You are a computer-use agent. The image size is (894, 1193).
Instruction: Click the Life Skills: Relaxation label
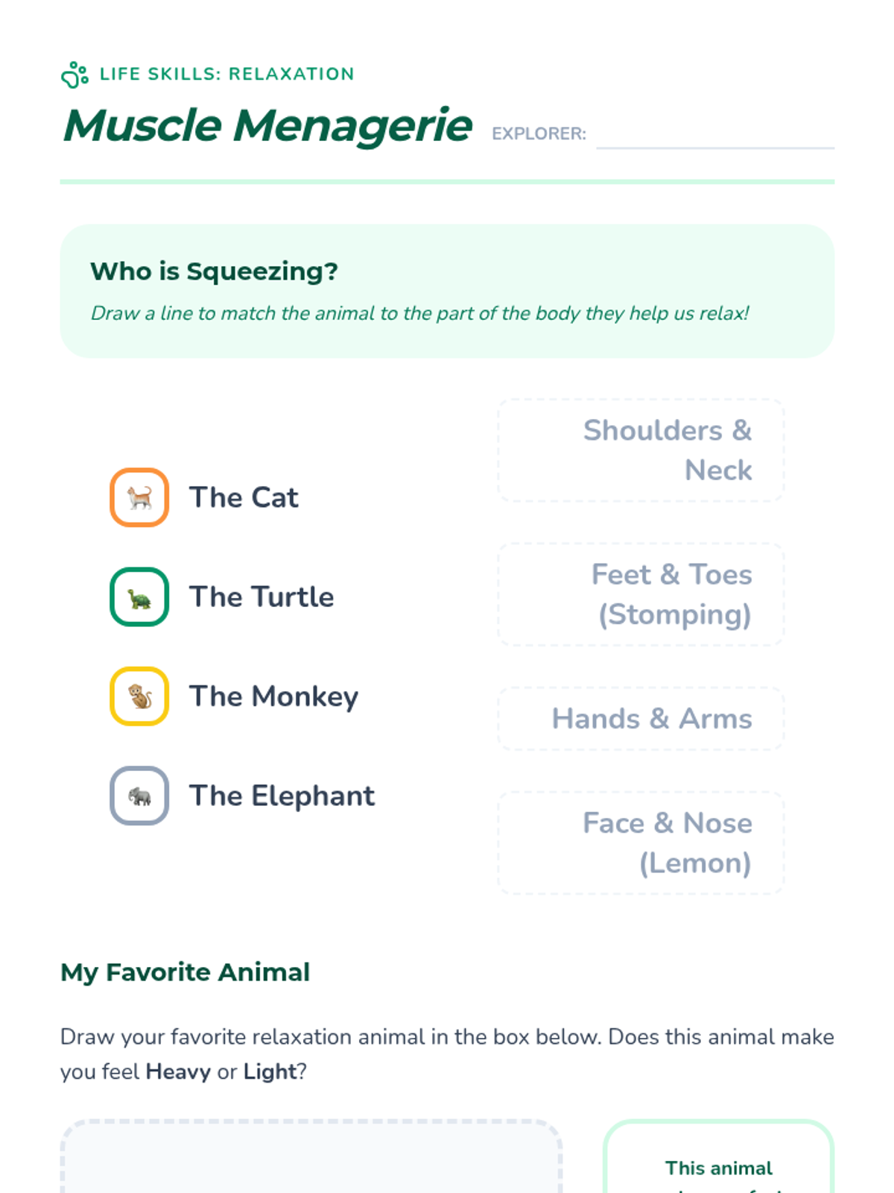click(x=226, y=74)
